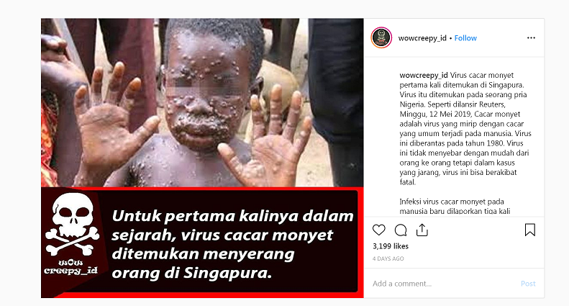Share the post via the share icon
This screenshot has height=306, width=569.
tap(422, 230)
